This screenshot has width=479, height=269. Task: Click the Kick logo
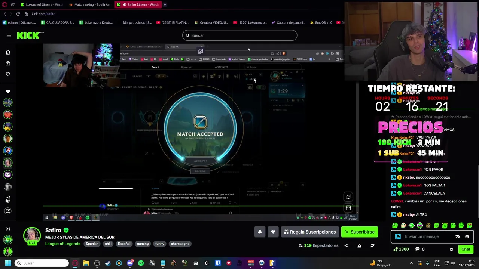click(30, 35)
